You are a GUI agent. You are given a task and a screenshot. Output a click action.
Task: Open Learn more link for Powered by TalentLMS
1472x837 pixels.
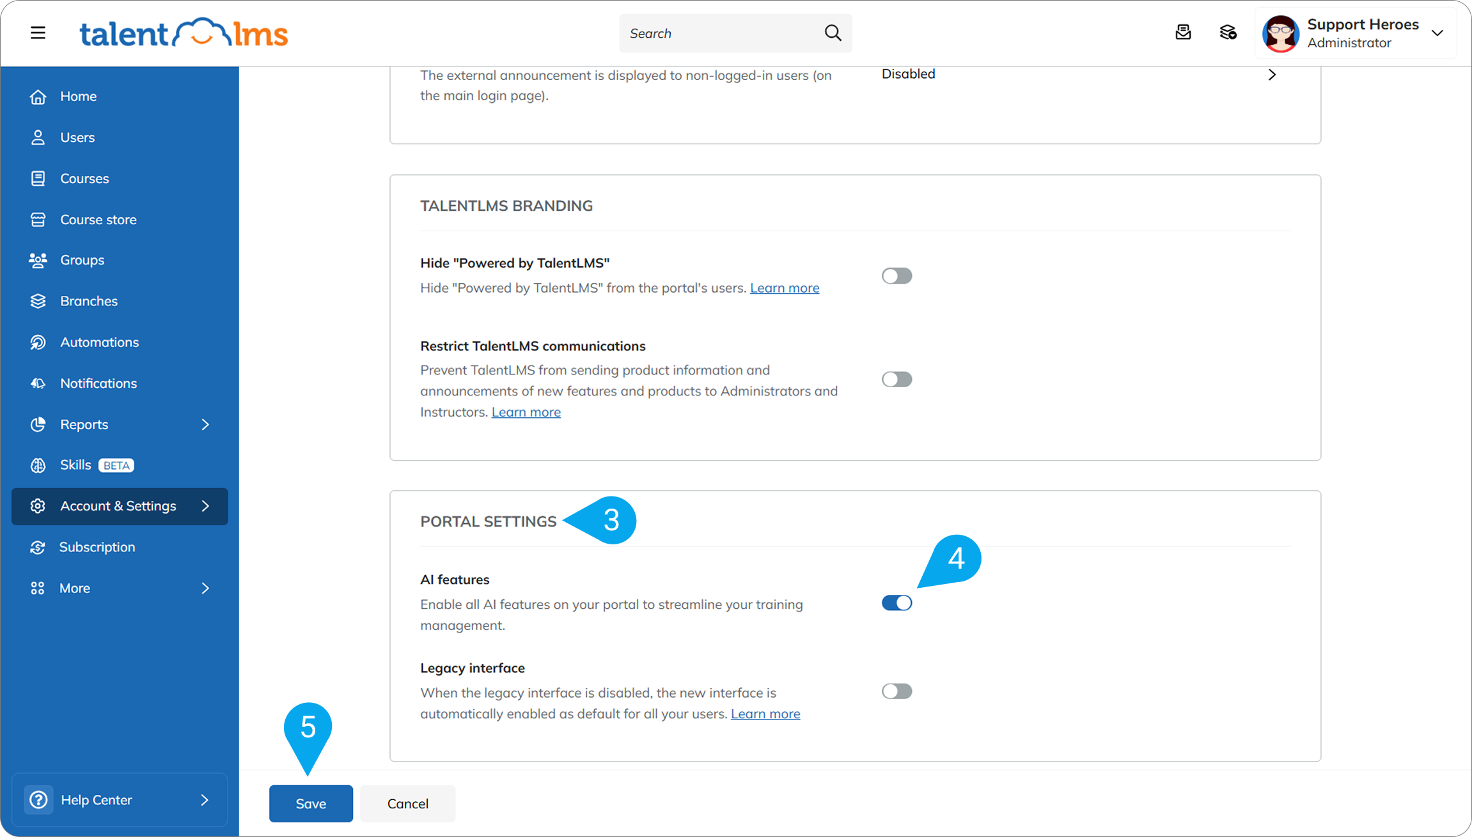(785, 288)
